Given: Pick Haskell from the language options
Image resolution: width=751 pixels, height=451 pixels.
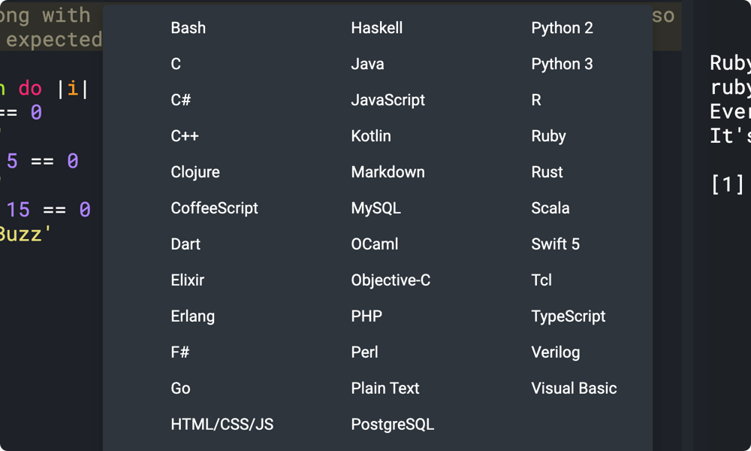Looking at the screenshot, I should tap(376, 28).
